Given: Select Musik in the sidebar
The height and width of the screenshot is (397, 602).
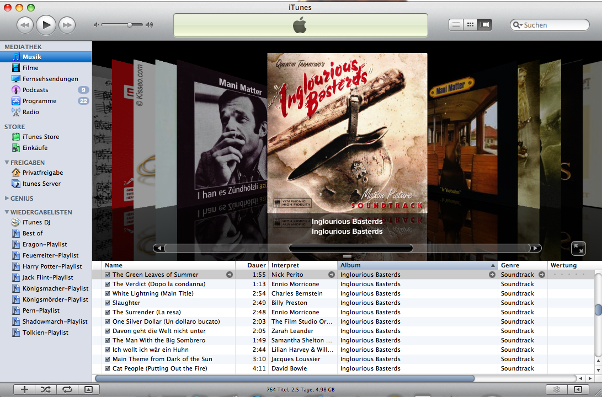Looking at the screenshot, I should click(x=46, y=57).
